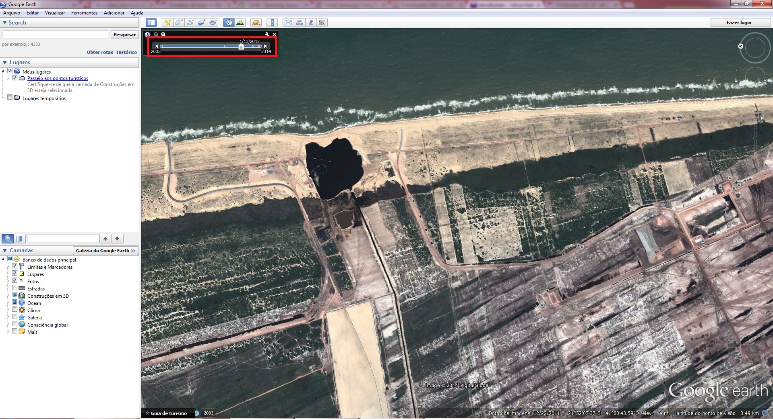
Task: Enable the Estradas layer checkbox
Action: pyautogui.click(x=15, y=288)
